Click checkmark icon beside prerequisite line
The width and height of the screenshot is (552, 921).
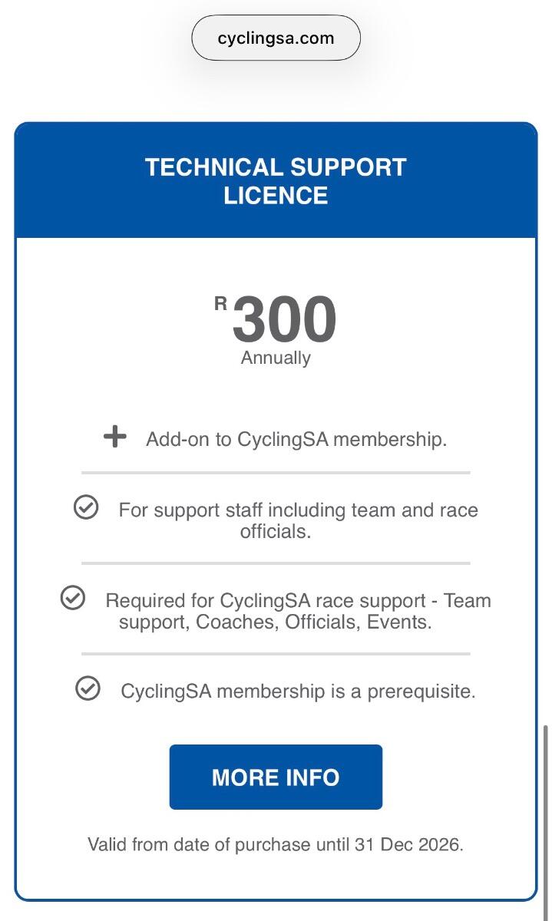point(88,688)
